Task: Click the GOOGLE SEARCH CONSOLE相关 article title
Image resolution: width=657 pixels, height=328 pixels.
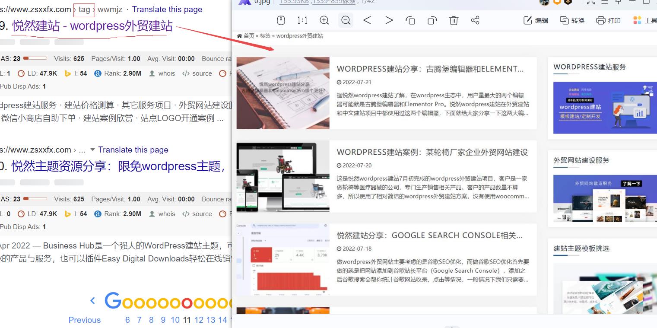Action: point(430,236)
